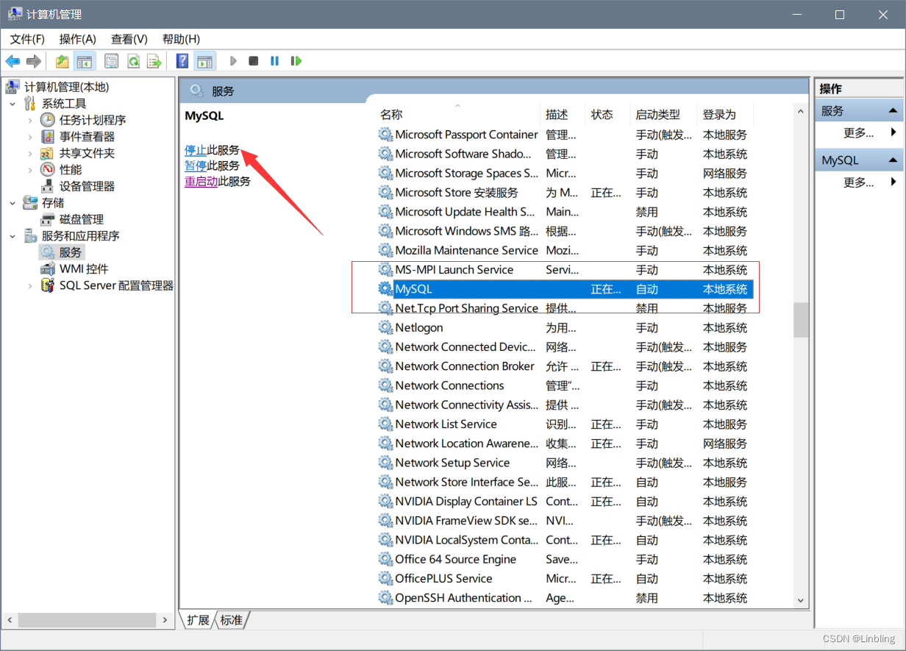Collapse the 存储 tree node
Viewport: 906px width, 651px height.
point(13,202)
